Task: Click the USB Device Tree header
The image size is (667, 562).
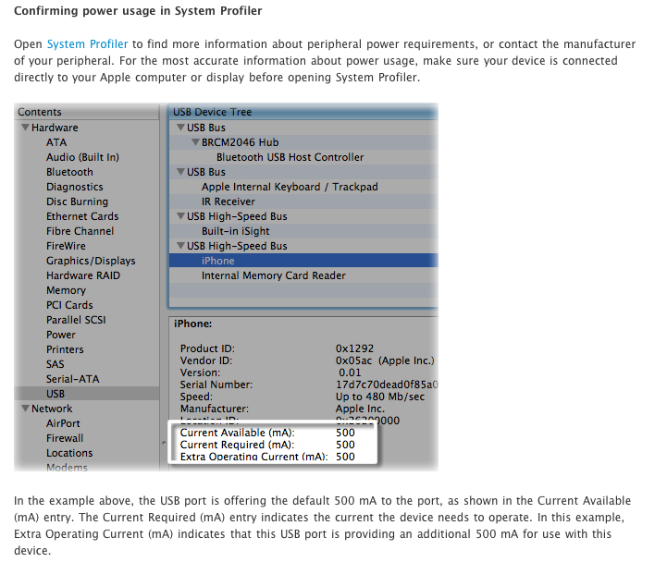Action: (303, 112)
